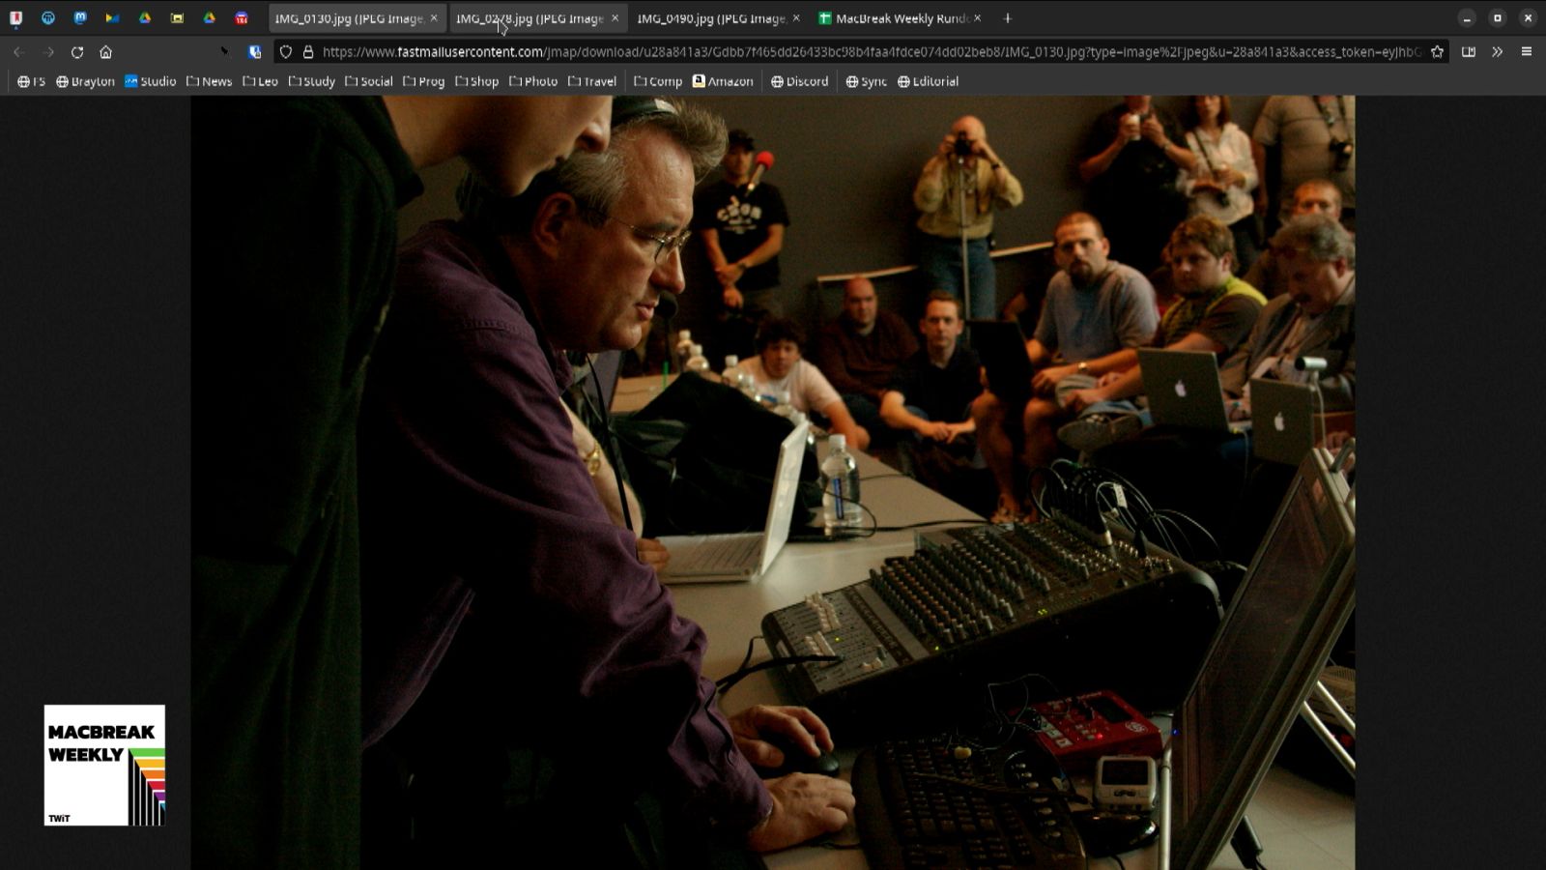Open the Firefox hamburger application menu
The image size is (1546, 870).
click(x=1527, y=52)
